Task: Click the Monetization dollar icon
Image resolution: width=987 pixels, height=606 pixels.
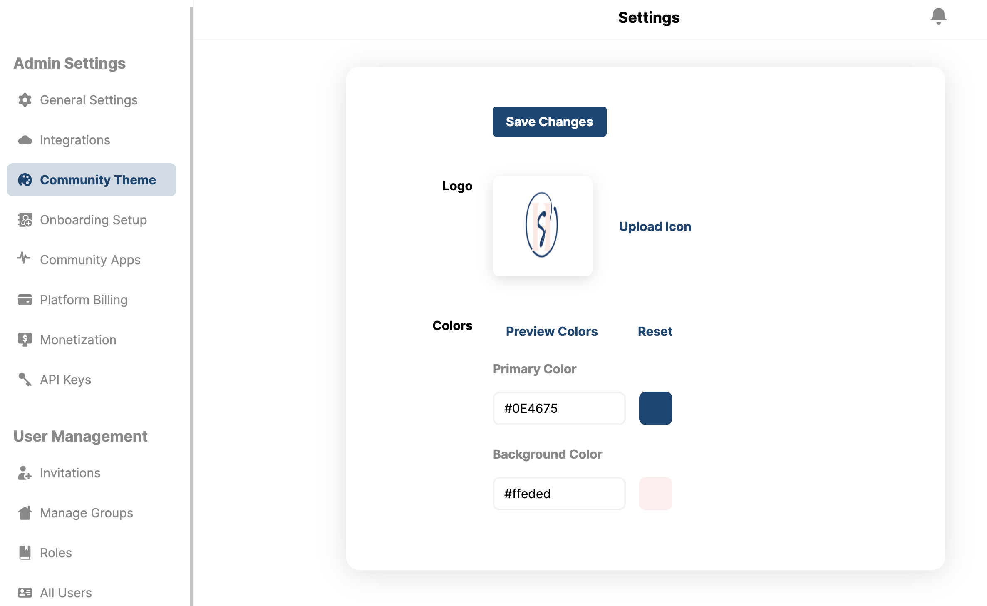Action: (25, 340)
